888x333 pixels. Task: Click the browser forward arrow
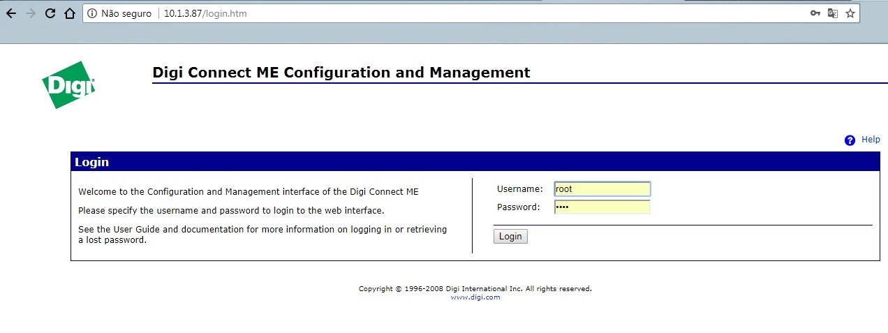30,13
